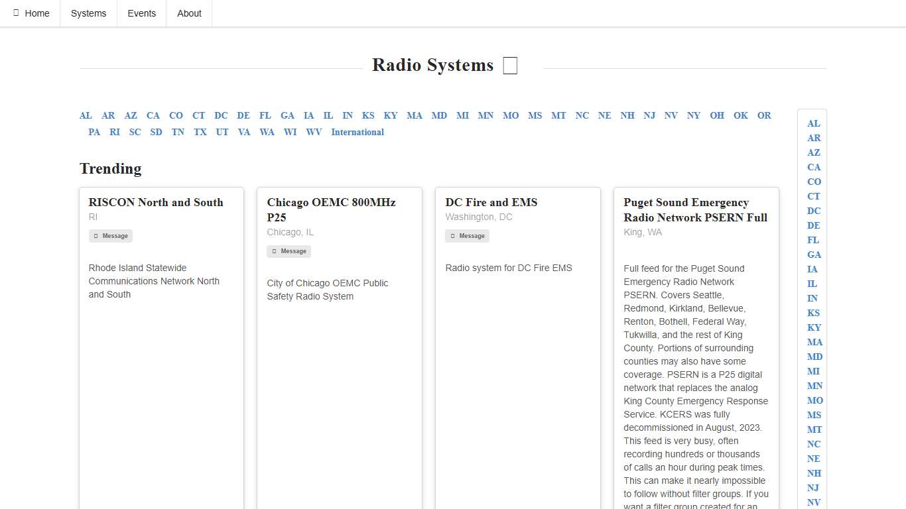Go to the About page
The width and height of the screenshot is (906, 509).
189,13
